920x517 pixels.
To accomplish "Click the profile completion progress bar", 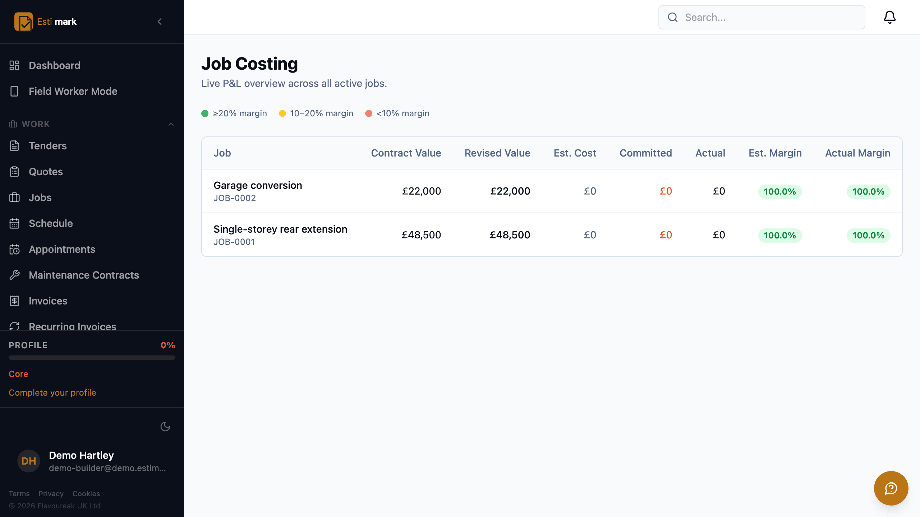I will click(92, 358).
